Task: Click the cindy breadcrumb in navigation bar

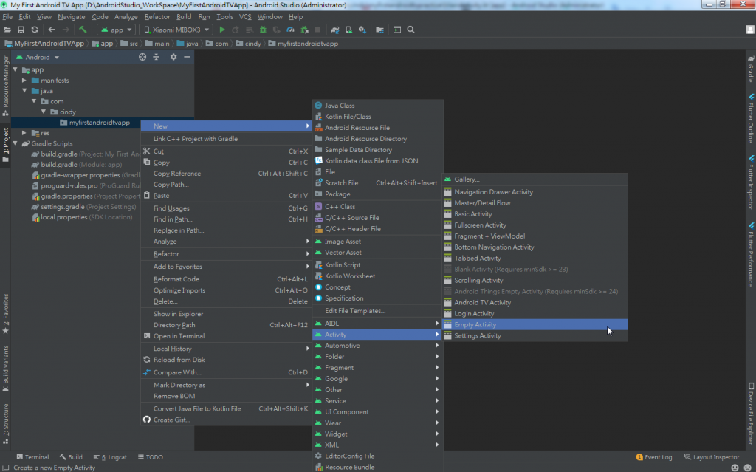Action: 248,44
